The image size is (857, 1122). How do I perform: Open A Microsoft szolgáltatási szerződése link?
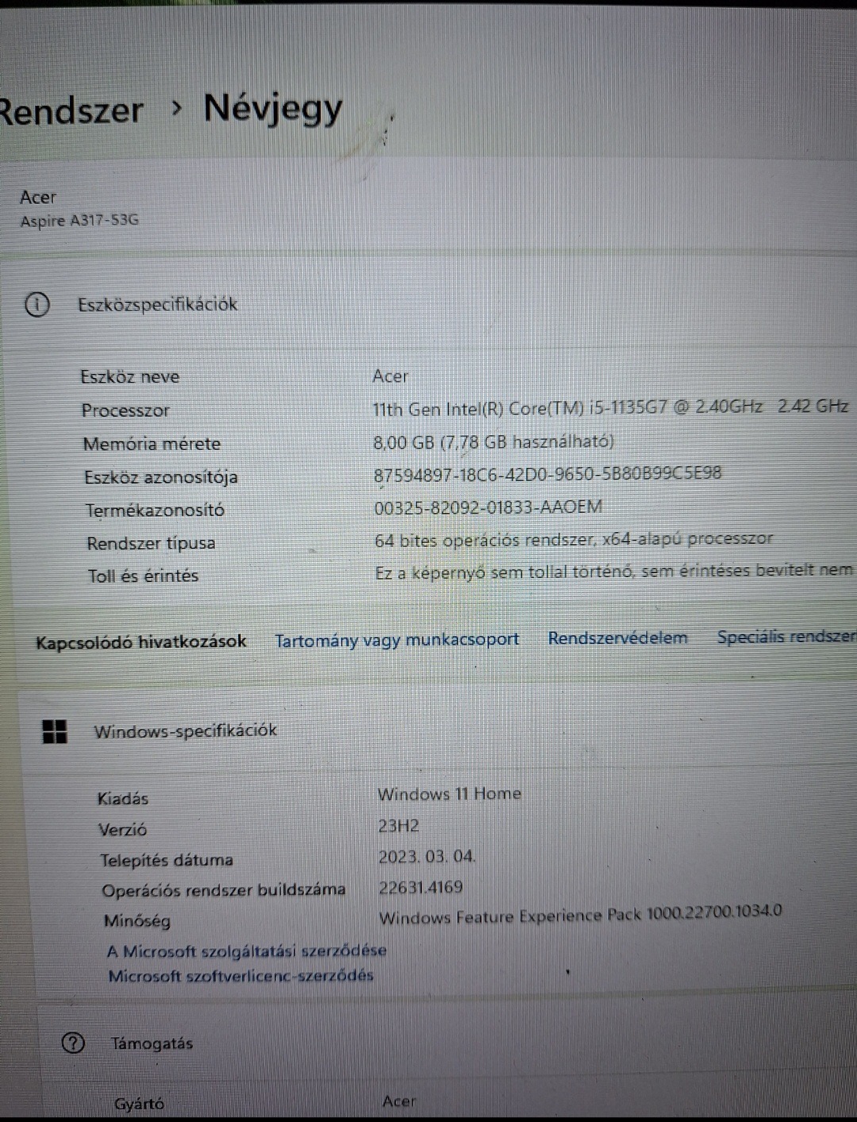coord(247,950)
